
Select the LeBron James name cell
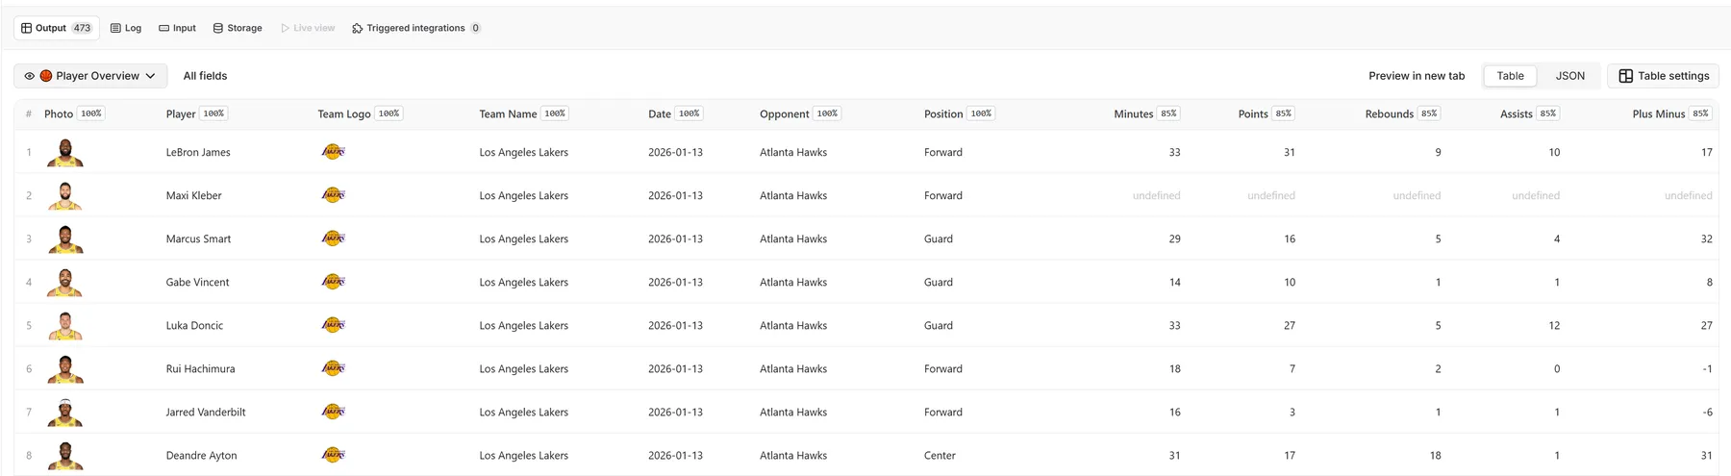point(198,152)
